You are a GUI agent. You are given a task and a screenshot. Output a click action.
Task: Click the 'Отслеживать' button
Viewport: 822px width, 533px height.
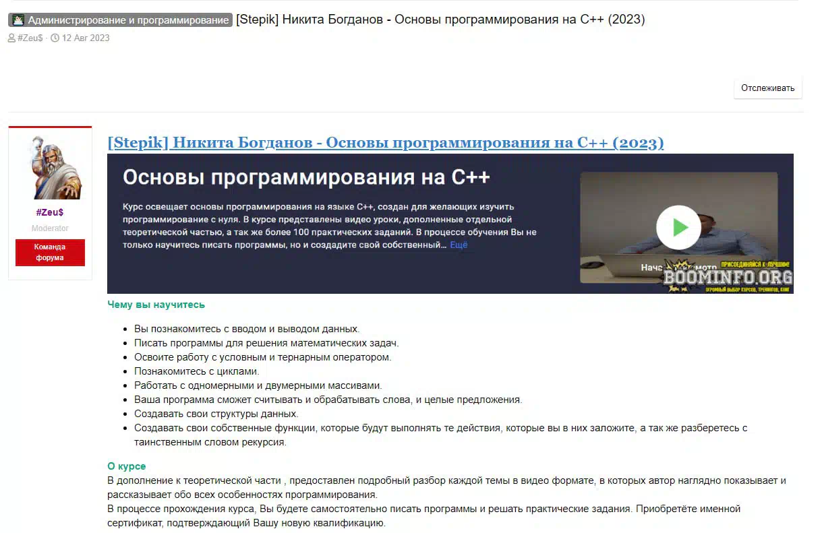(767, 88)
